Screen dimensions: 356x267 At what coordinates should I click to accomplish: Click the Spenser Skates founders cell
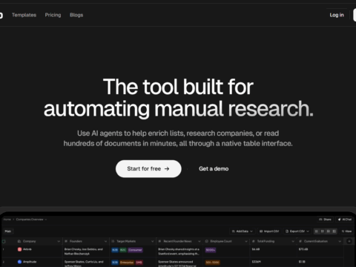[x=84, y=263]
